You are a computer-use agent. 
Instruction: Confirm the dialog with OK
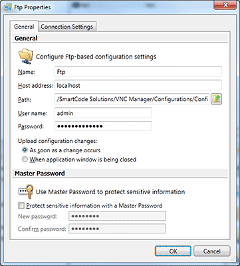[173, 251]
